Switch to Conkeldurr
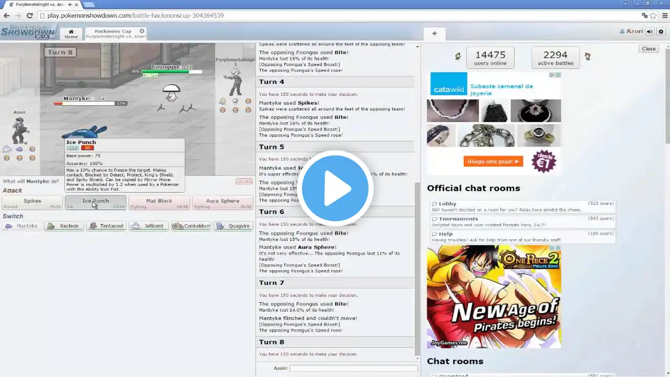 [x=191, y=226]
